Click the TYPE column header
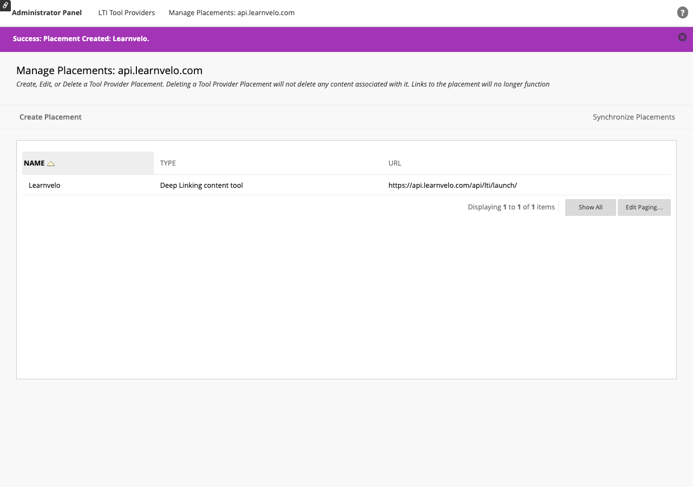 [x=168, y=163]
